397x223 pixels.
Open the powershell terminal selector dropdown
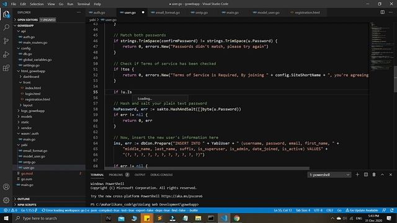click(329, 175)
